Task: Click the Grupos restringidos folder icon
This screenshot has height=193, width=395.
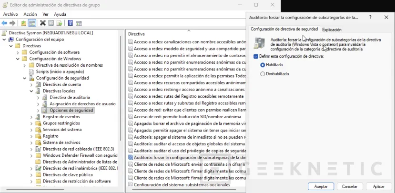Action: [38, 123]
